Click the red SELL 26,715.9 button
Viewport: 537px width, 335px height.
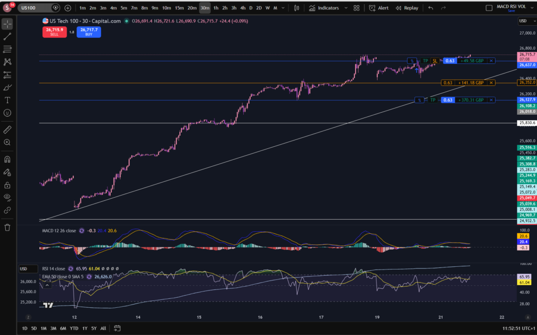click(x=55, y=32)
